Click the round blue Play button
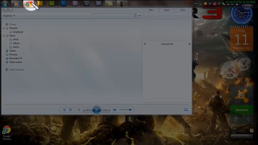 pyautogui.click(x=96, y=110)
